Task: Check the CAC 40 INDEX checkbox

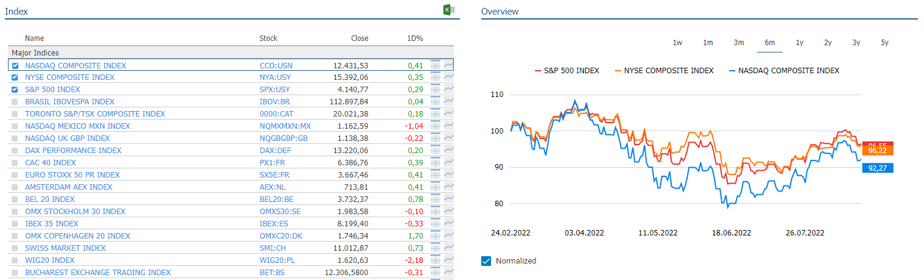Action: (15, 163)
